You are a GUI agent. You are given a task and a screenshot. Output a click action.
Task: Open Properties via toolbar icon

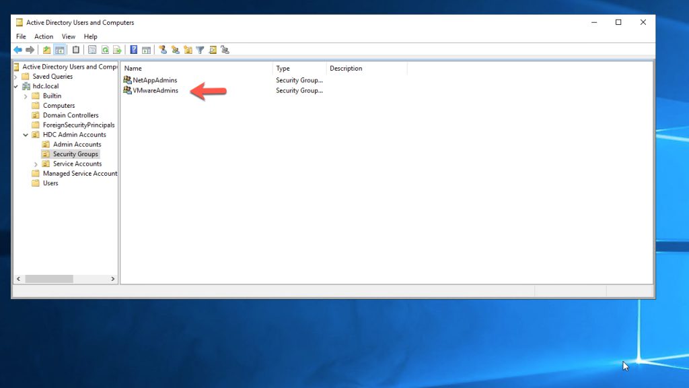coord(92,50)
